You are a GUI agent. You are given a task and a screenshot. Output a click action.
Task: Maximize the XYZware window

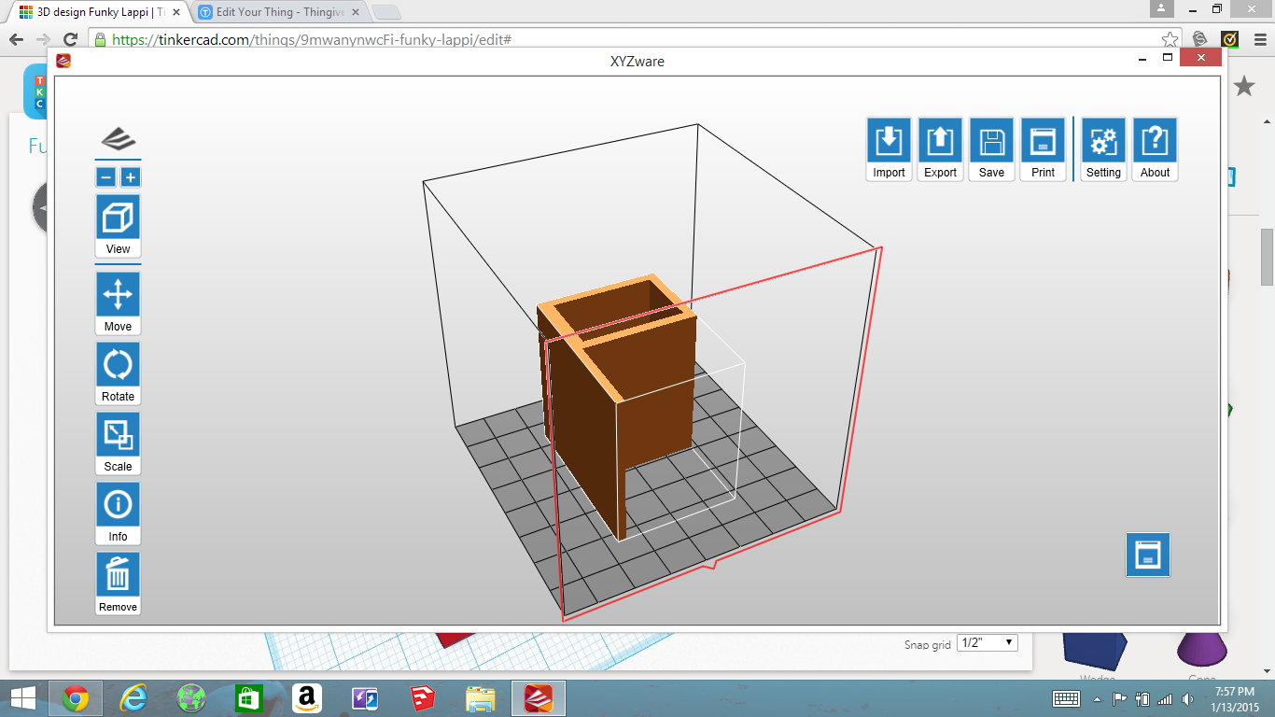(x=1167, y=58)
